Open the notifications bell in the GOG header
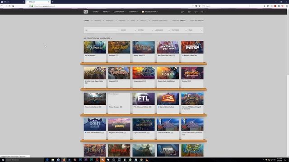This screenshot has height=162, width=289. tap(182, 12)
